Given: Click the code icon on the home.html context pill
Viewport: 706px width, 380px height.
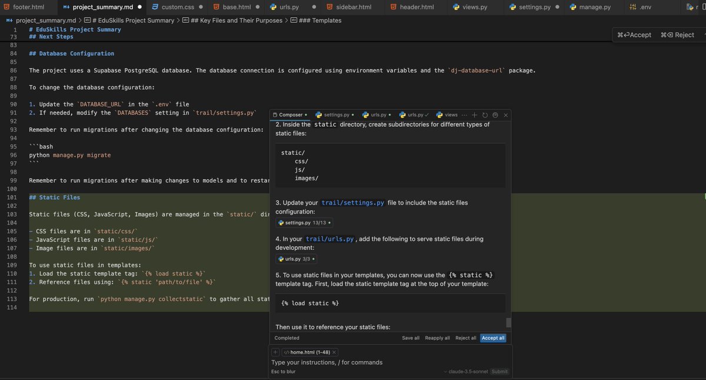Looking at the screenshot, I should pos(287,352).
